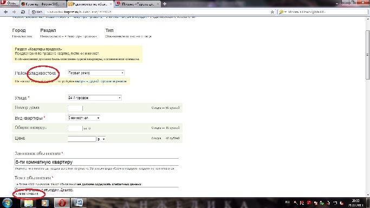Image resolution: width=370 pixels, height=208 pixels.
Task: Launch the media player from the taskbar
Action: point(45,203)
